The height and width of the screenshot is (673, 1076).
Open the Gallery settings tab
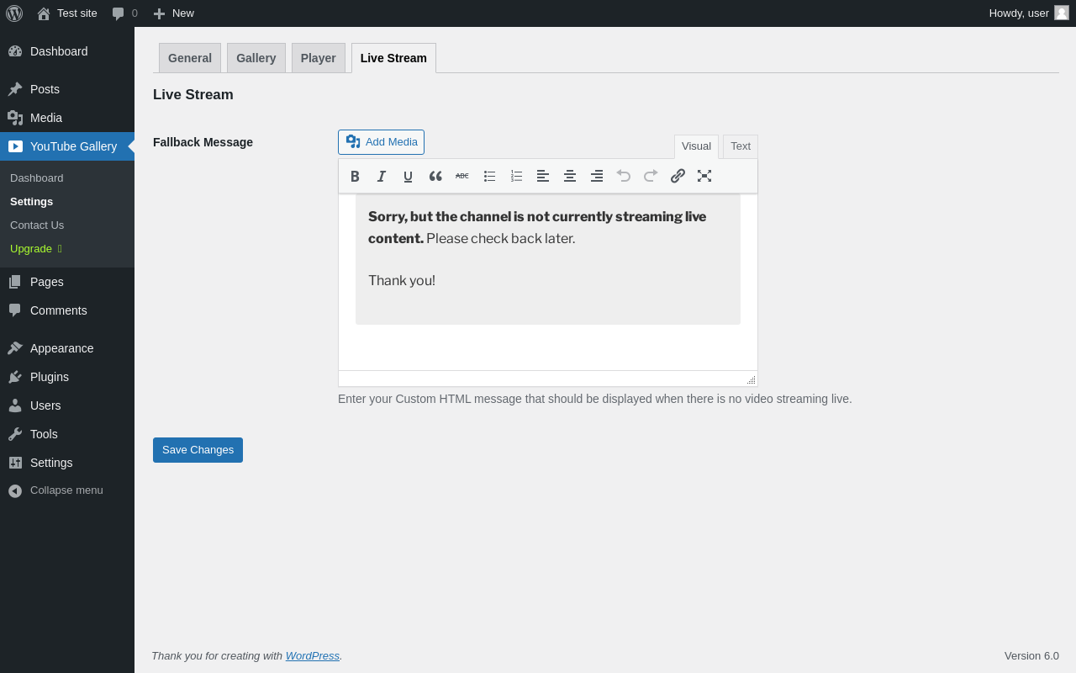tap(256, 58)
